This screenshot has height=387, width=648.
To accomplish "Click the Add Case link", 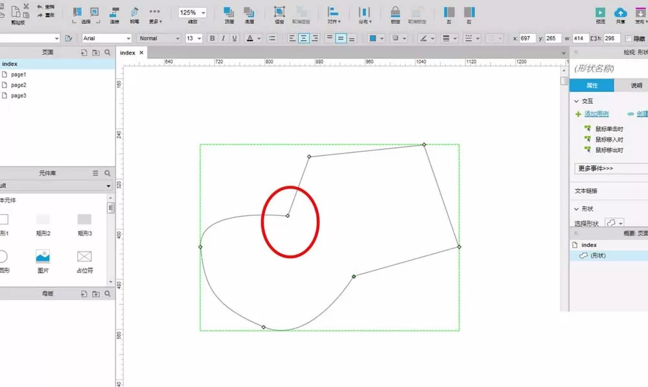I will 596,114.
